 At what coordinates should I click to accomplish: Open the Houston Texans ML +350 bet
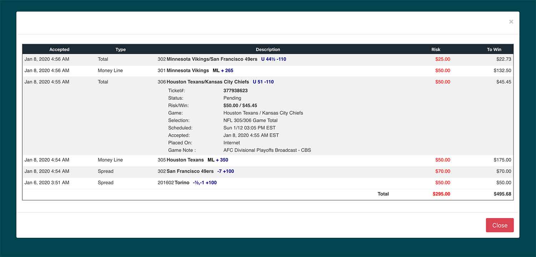pyautogui.click(x=268, y=160)
